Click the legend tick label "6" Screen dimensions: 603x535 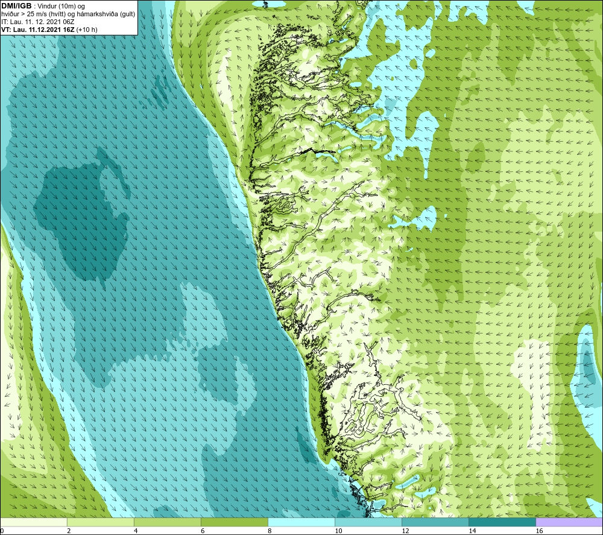203,531
